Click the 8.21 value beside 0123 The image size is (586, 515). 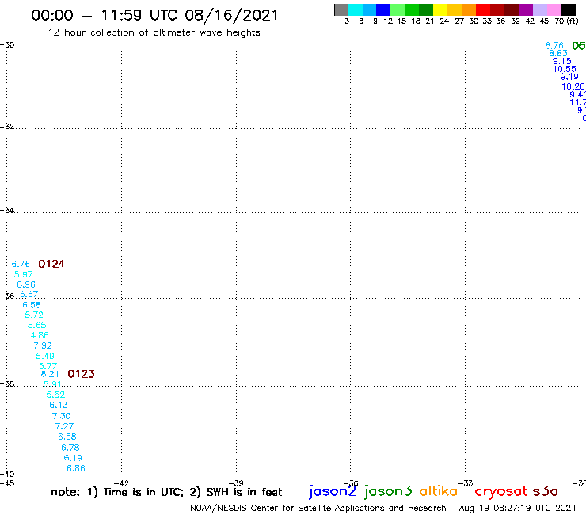click(x=50, y=374)
